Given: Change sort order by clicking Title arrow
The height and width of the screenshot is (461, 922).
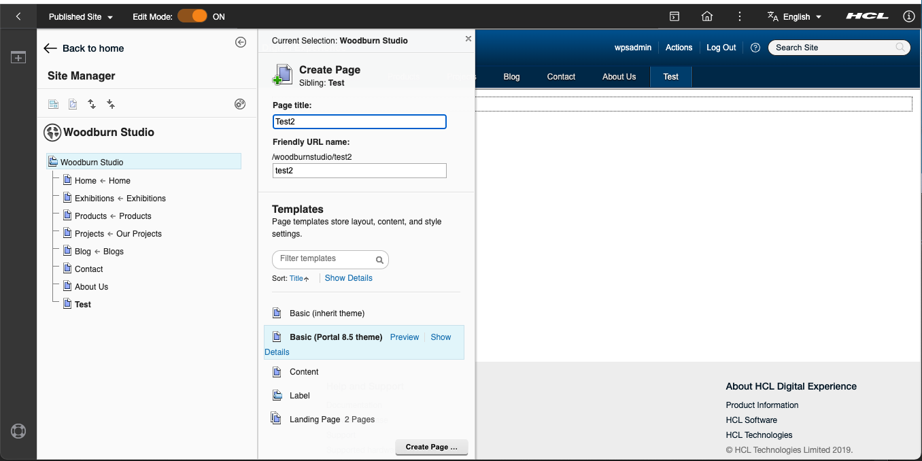Looking at the screenshot, I should 298,277.
